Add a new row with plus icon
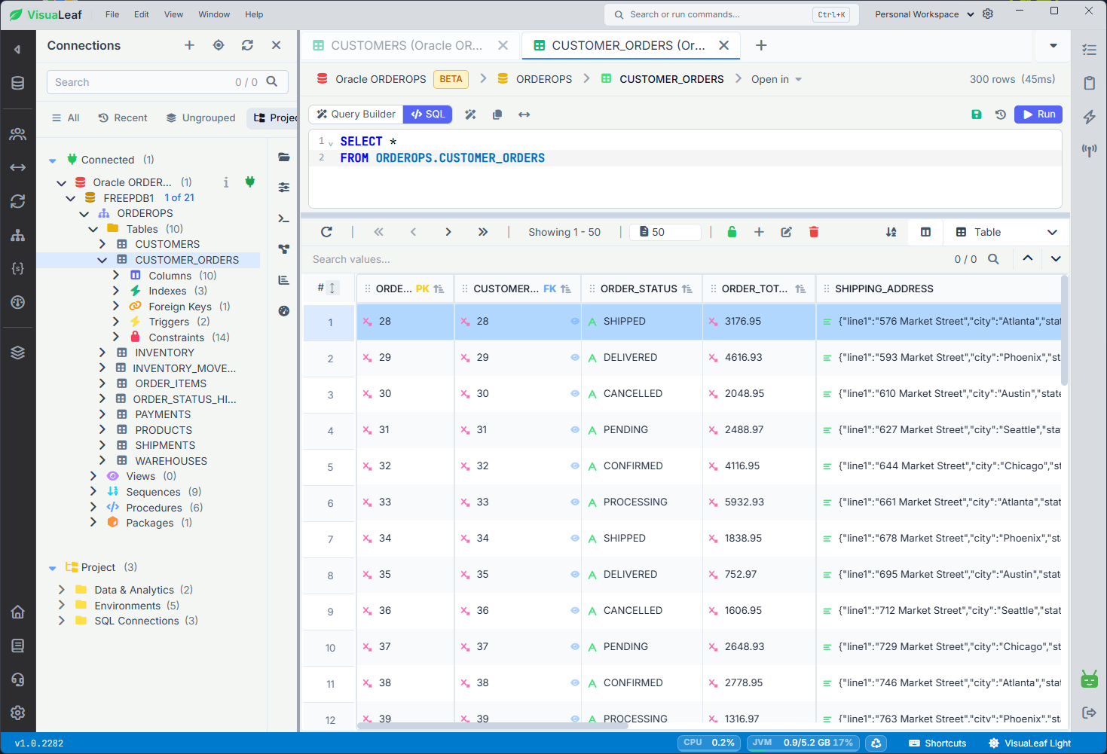This screenshot has height=754, width=1107. pos(759,232)
